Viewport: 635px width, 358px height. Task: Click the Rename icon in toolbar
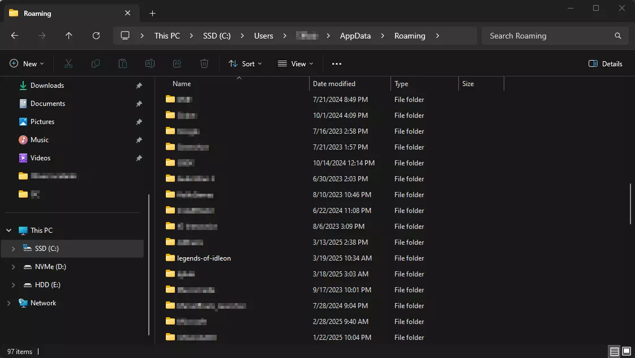click(x=150, y=64)
